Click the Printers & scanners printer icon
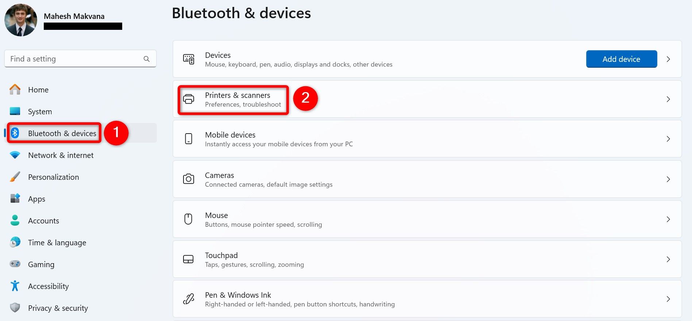The height and width of the screenshot is (321, 692). tap(189, 99)
